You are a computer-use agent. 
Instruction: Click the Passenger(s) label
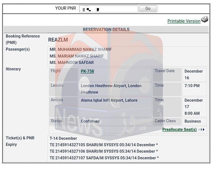[x=18, y=49]
